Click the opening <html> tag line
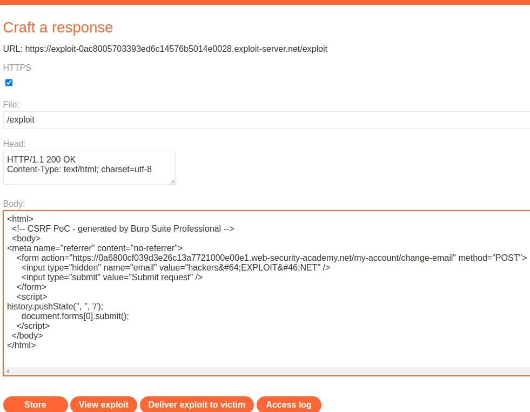Screen dimensions: 530x412 point(21,219)
